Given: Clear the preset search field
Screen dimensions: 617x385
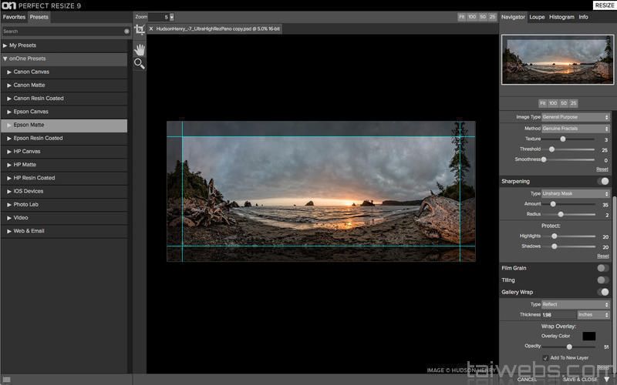Looking at the screenshot, I should pyautogui.click(x=126, y=32).
